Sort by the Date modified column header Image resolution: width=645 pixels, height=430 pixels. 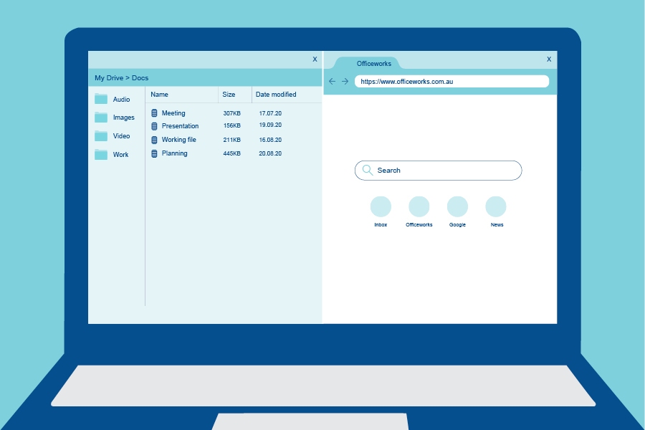click(x=276, y=94)
